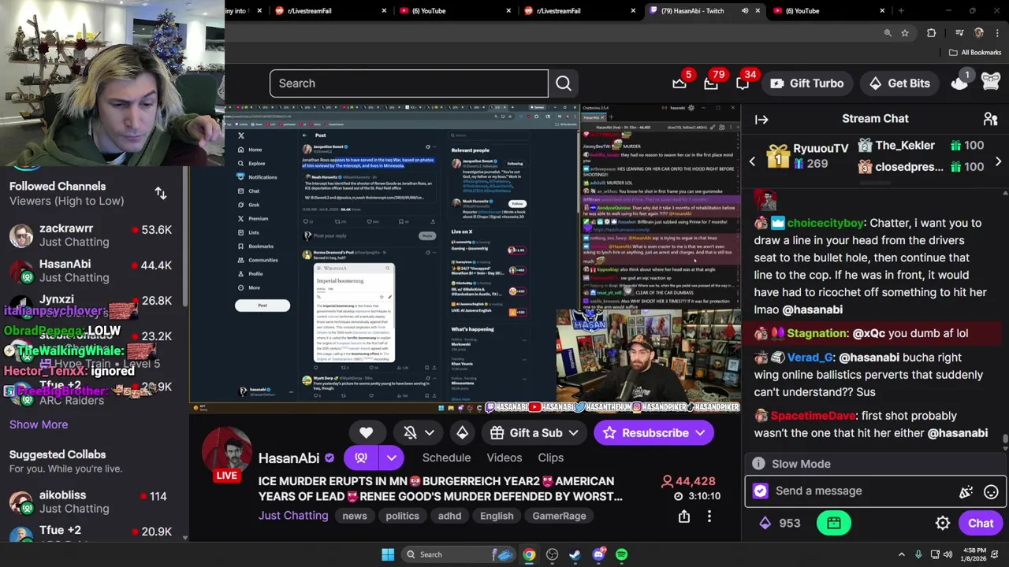This screenshot has height=567, width=1009.
Task: Go to previous gifter leaderboard arrow
Action: tap(752, 161)
